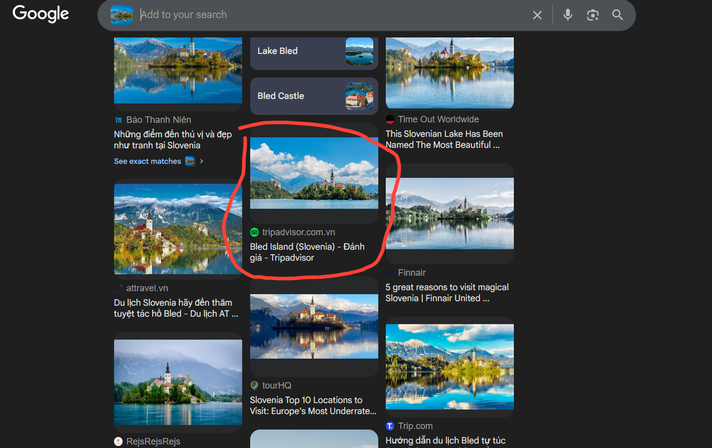Open the RejsRejsRejs source name
The image size is (712, 448).
tap(153, 442)
